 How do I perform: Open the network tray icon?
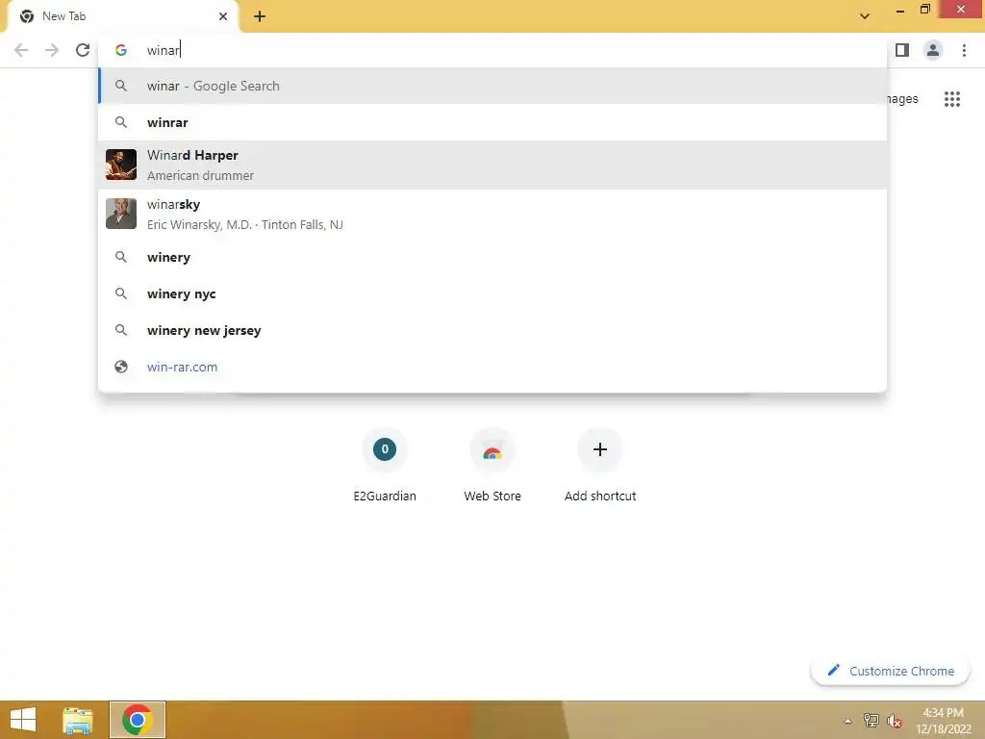[x=871, y=721]
